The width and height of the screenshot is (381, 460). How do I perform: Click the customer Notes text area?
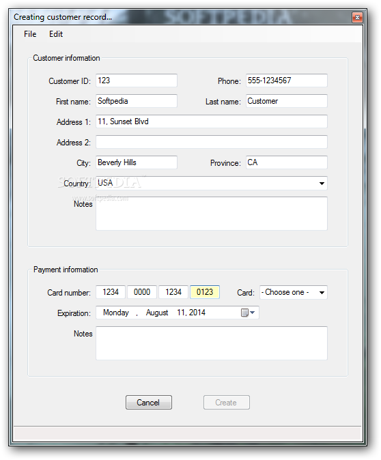212,214
